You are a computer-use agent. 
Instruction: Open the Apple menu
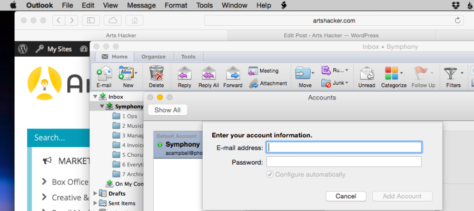click(13, 5)
